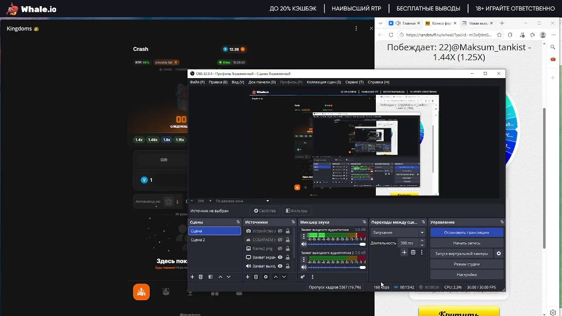
Task: Decrease transition duration with down stepper
Action: point(422,245)
